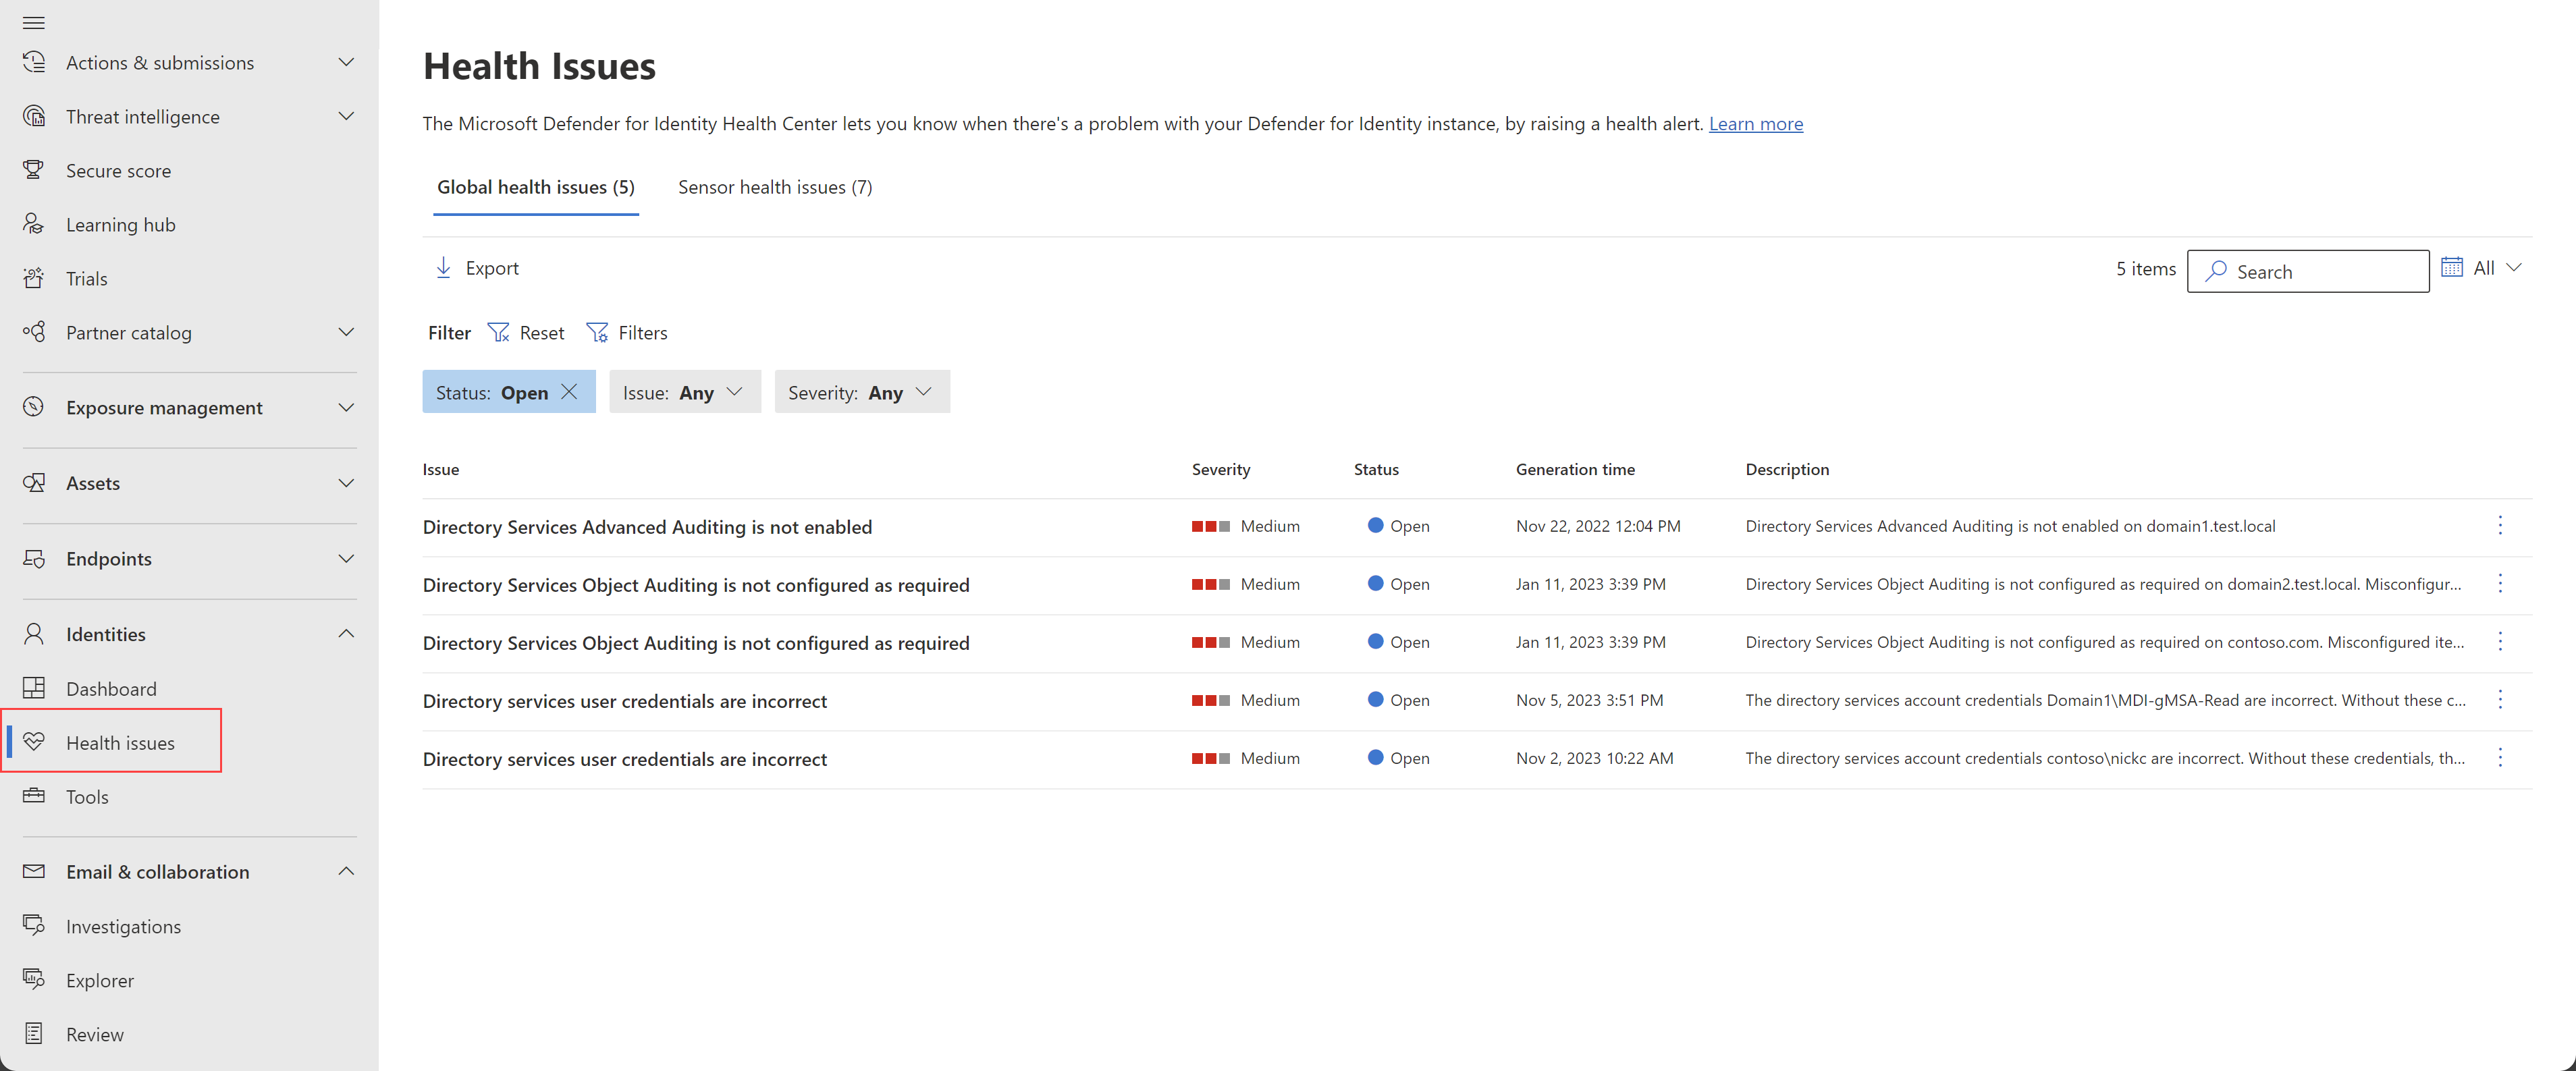
Task: Open the first credentials incorrect issue
Action: point(624,701)
